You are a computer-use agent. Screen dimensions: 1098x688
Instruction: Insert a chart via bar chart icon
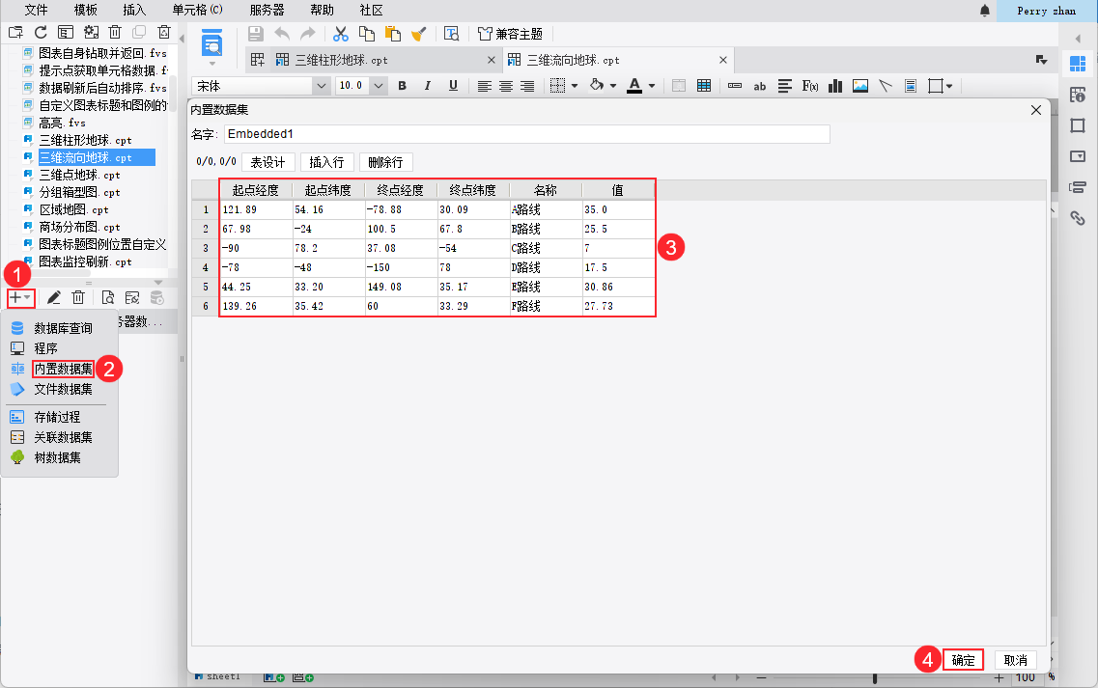point(834,86)
